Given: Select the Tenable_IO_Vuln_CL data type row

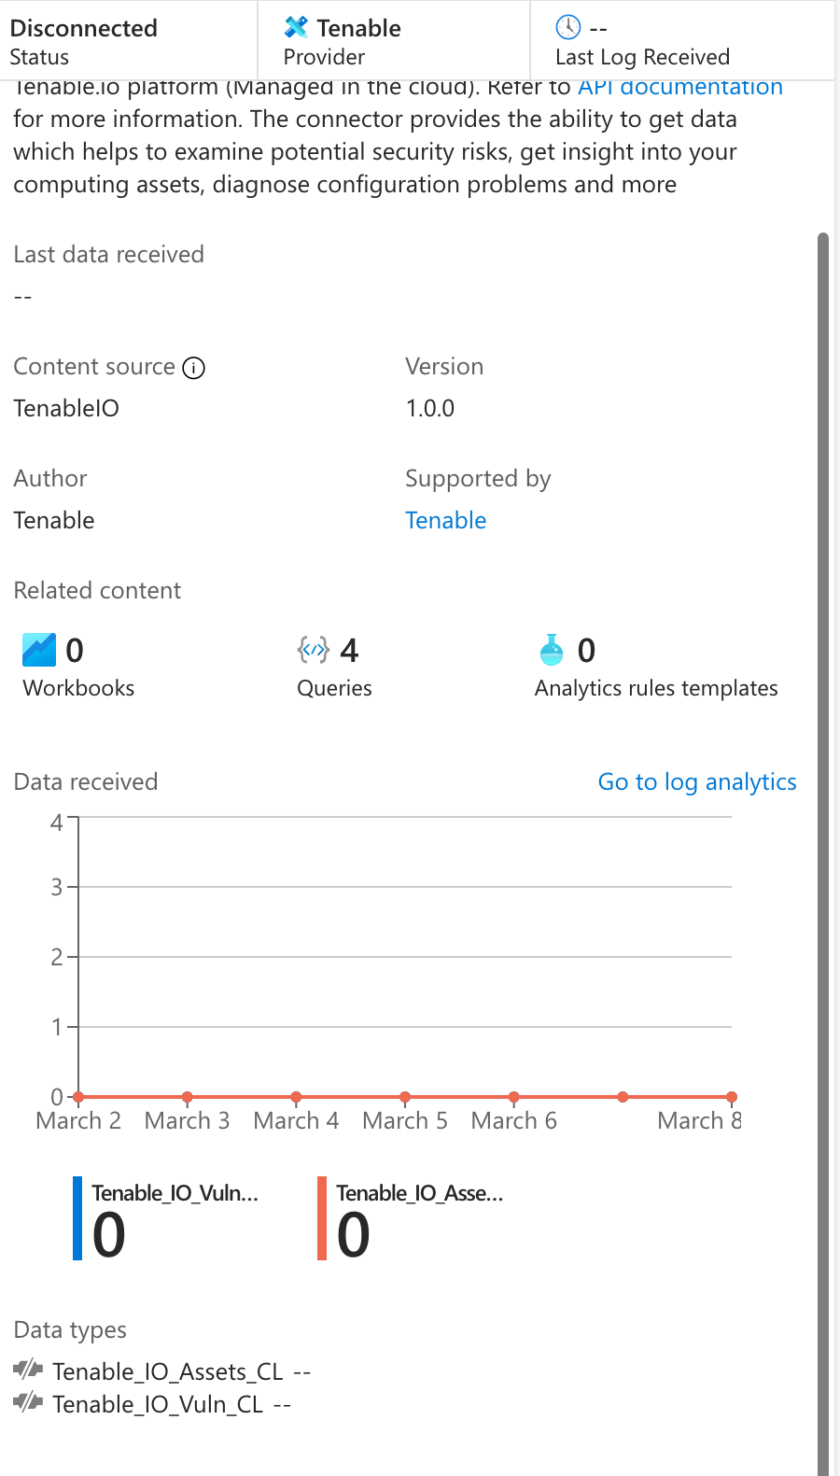Looking at the screenshot, I should tap(153, 1403).
